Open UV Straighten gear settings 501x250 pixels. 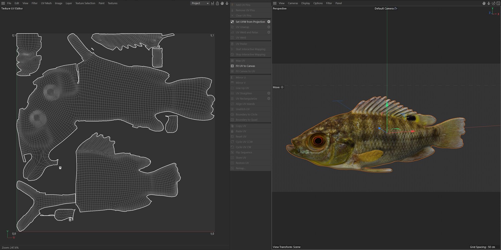269,93
